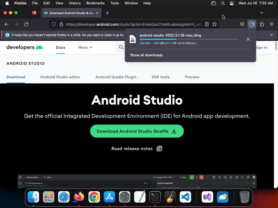Screen dimensions: 278x208
Task: Close the Download Android Studio tab
Action: tap(97, 13)
